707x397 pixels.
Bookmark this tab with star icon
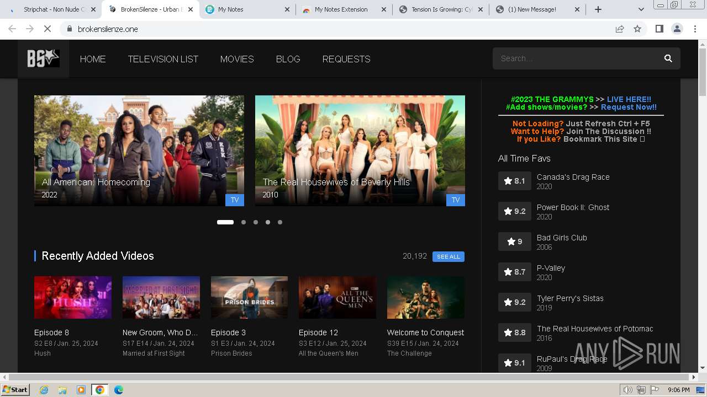637,29
